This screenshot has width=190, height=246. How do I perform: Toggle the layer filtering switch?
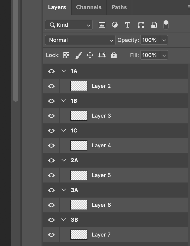point(166,24)
